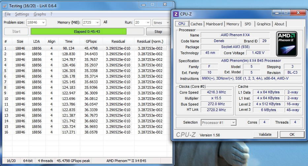The height and width of the screenshot is (166, 308).
Task: Click the time value 120.724
Action: pyautogui.click(x=69, y=127)
